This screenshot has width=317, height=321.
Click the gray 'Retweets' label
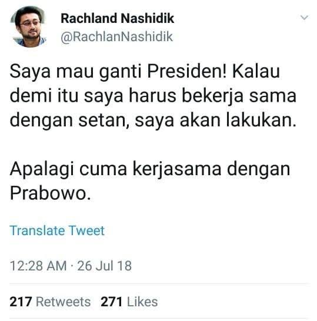tap(64, 302)
